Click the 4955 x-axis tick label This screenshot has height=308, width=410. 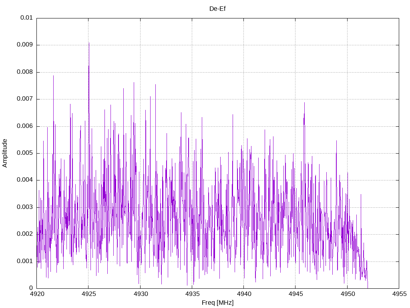pyautogui.click(x=399, y=294)
